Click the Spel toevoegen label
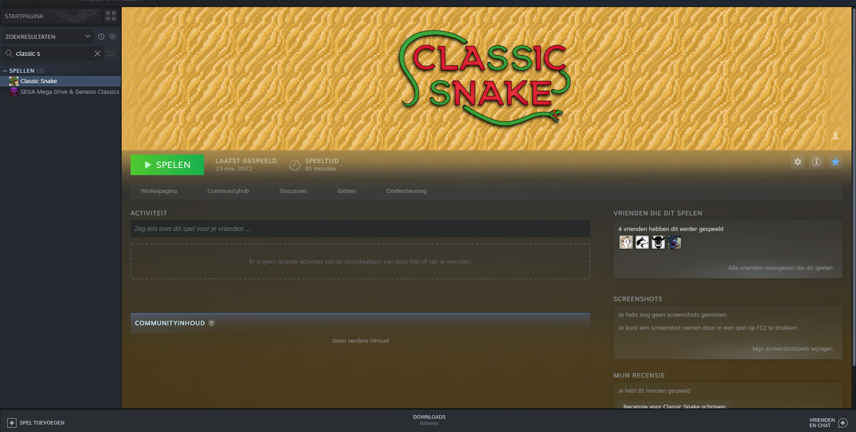This screenshot has width=856, height=432. pos(42,423)
